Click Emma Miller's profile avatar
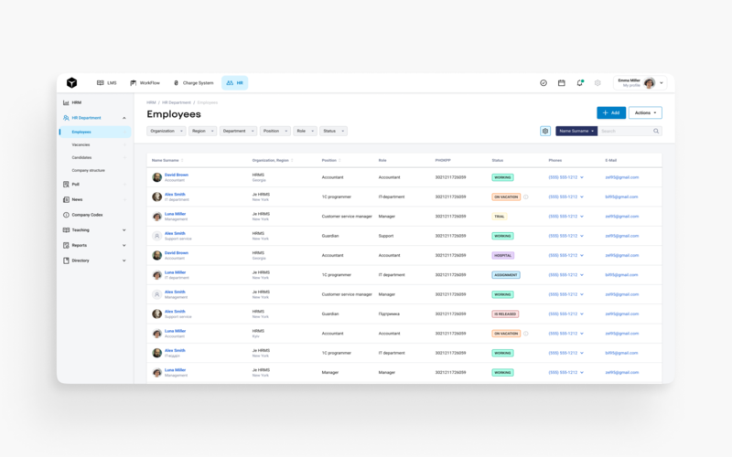The image size is (732, 457). point(650,83)
